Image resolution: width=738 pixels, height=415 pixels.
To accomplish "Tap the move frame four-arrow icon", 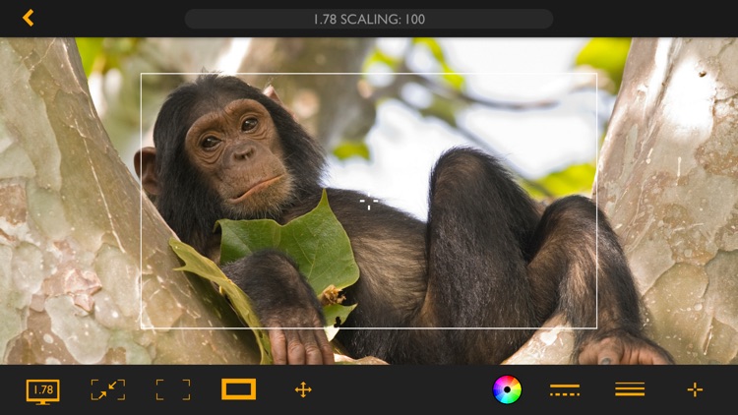I will [x=303, y=390].
